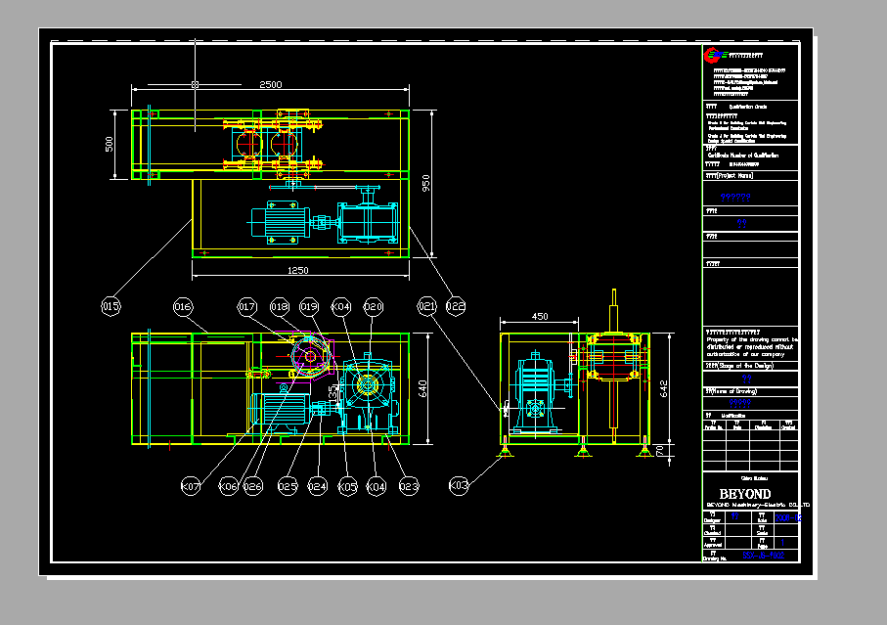Click the company logo in the title block
Viewport: 887px width, 625px height.
(x=714, y=56)
